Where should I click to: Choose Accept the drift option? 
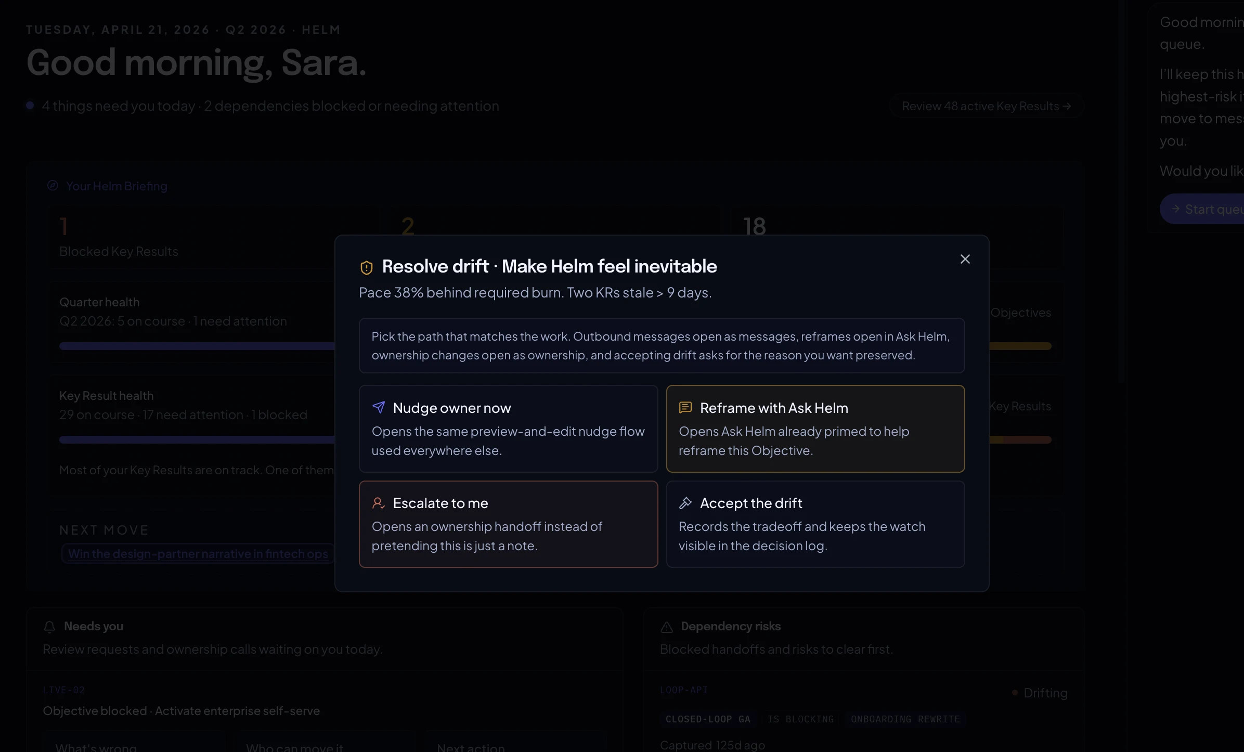tap(815, 524)
